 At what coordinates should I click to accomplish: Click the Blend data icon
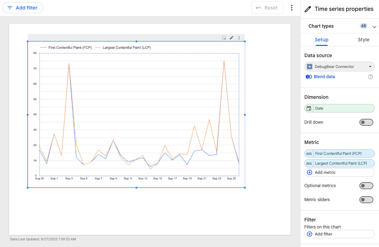click(x=309, y=77)
